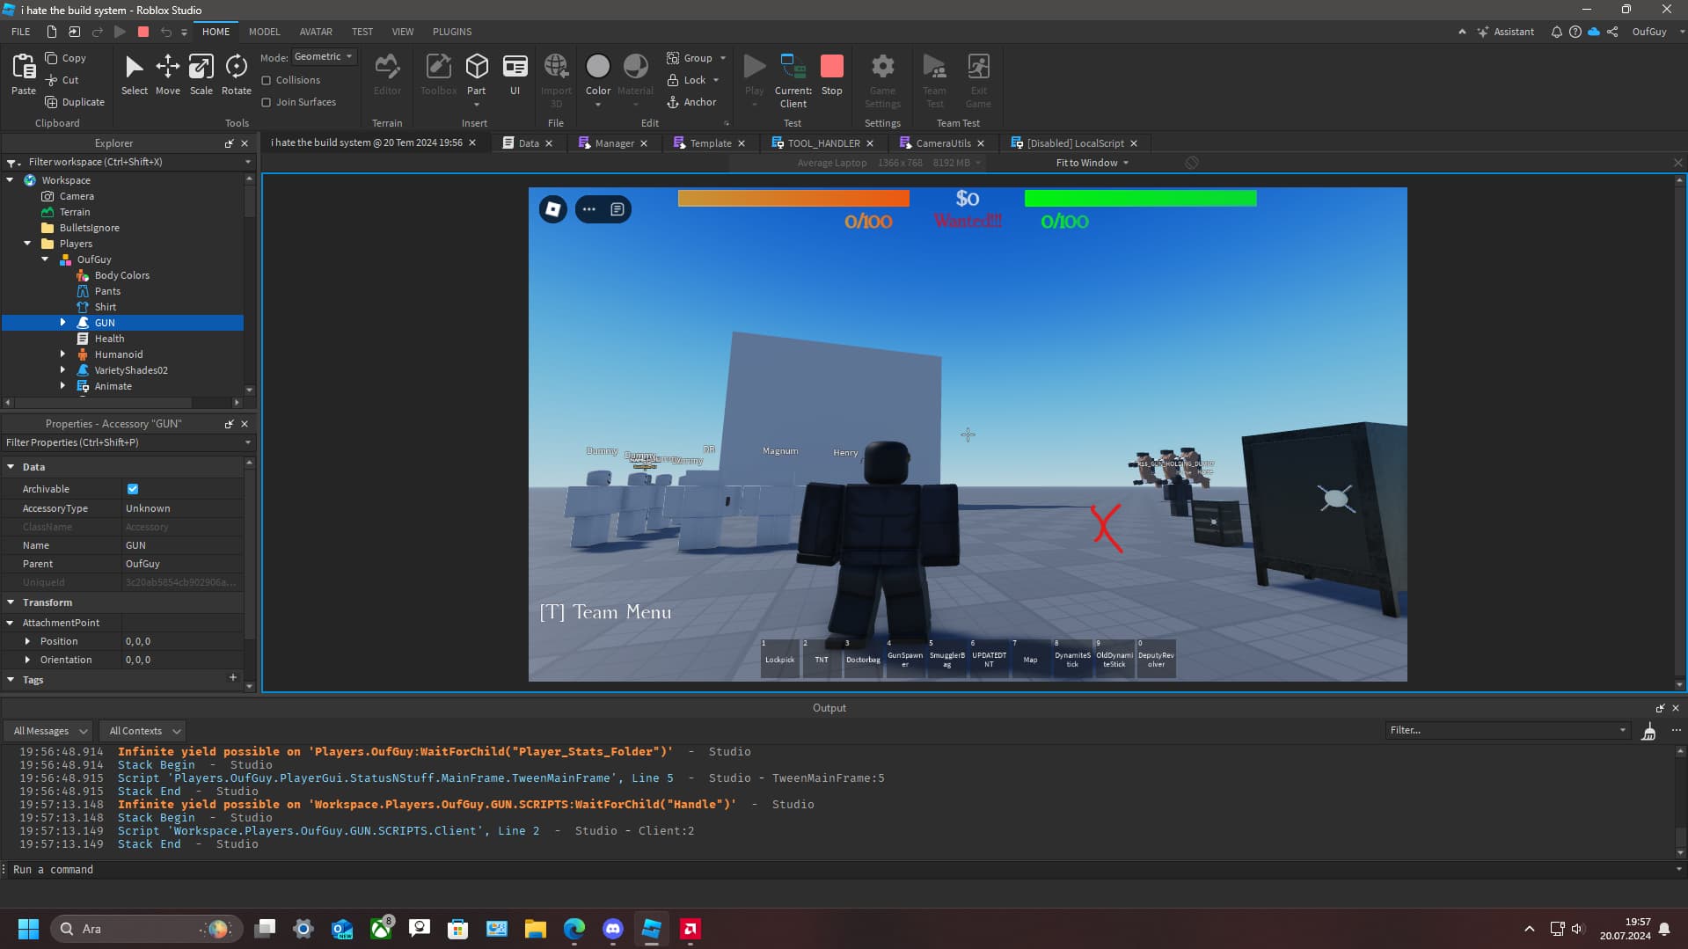1688x949 pixels.
Task: Enable the Collisions checkbox
Action: pos(267,79)
